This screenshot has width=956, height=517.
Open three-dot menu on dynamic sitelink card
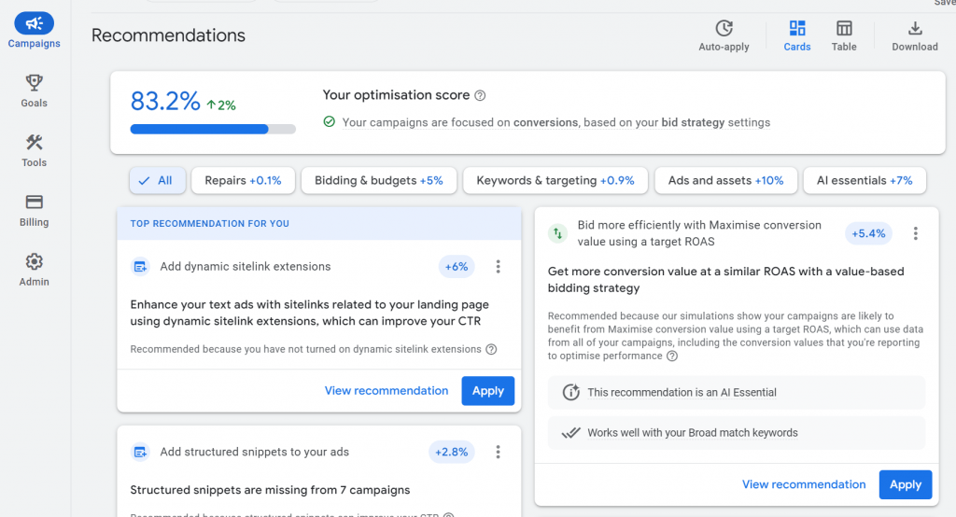pyautogui.click(x=499, y=266)
